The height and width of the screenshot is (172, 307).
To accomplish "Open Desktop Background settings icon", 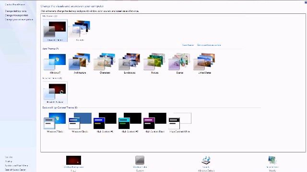I will click(73, 160).
